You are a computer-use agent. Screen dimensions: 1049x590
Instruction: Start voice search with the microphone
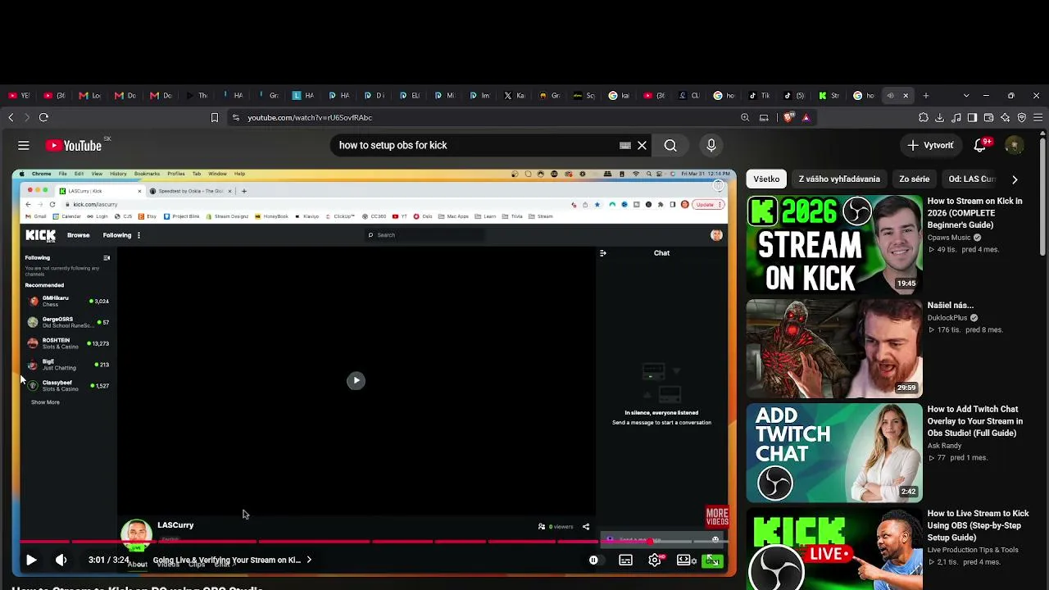[711, 146]
